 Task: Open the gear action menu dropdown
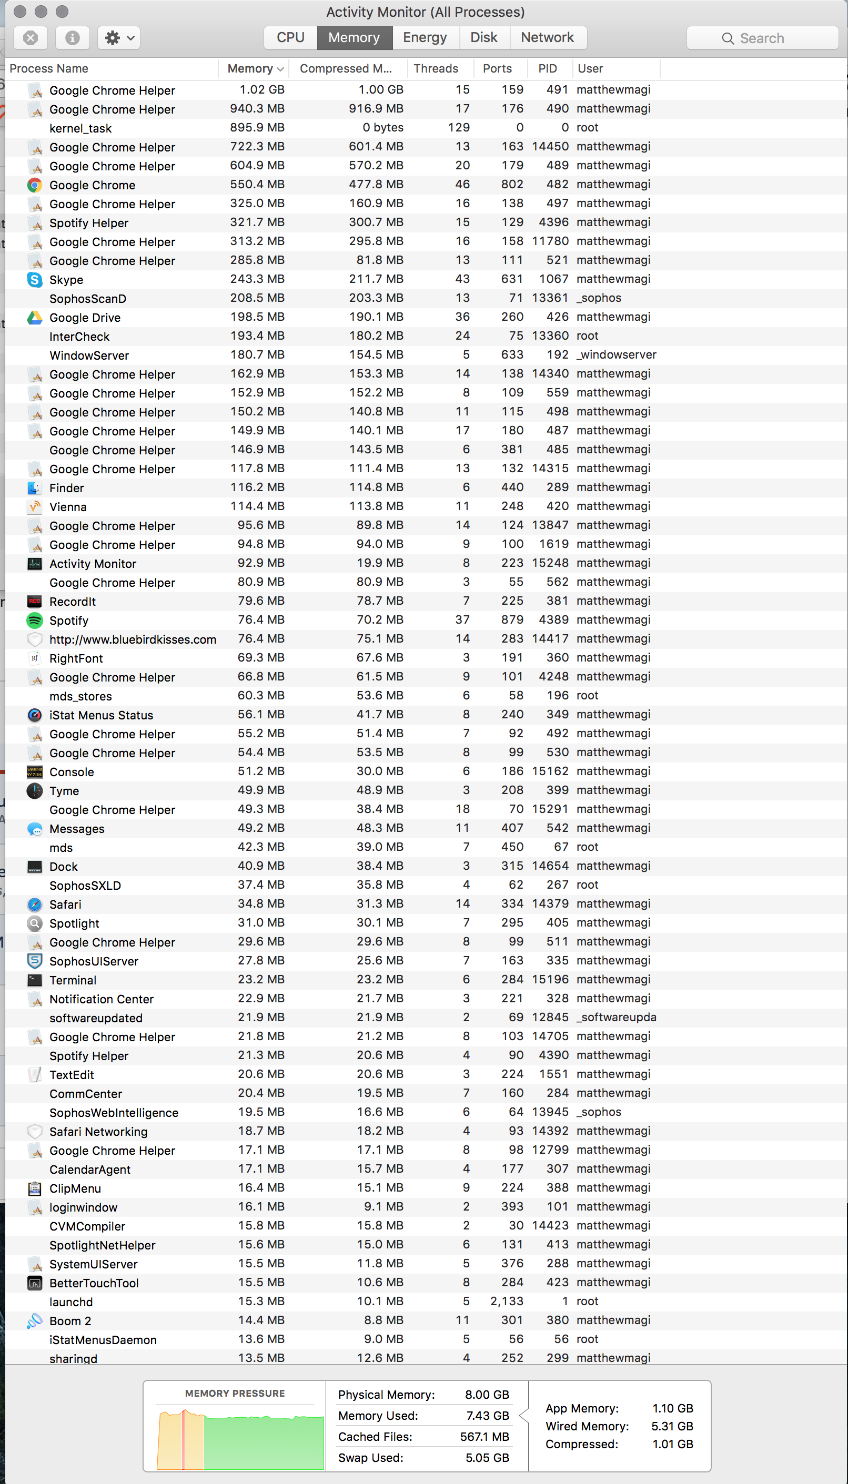click(119, 38)
